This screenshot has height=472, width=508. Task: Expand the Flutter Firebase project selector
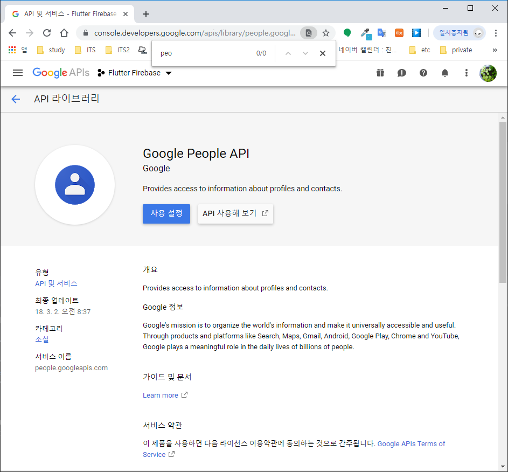click(x=135, y=73)
